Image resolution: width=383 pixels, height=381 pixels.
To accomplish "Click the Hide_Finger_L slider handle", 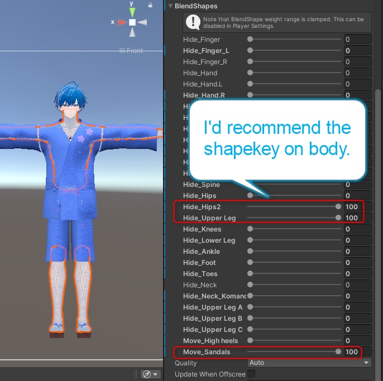I will (250, 50).
